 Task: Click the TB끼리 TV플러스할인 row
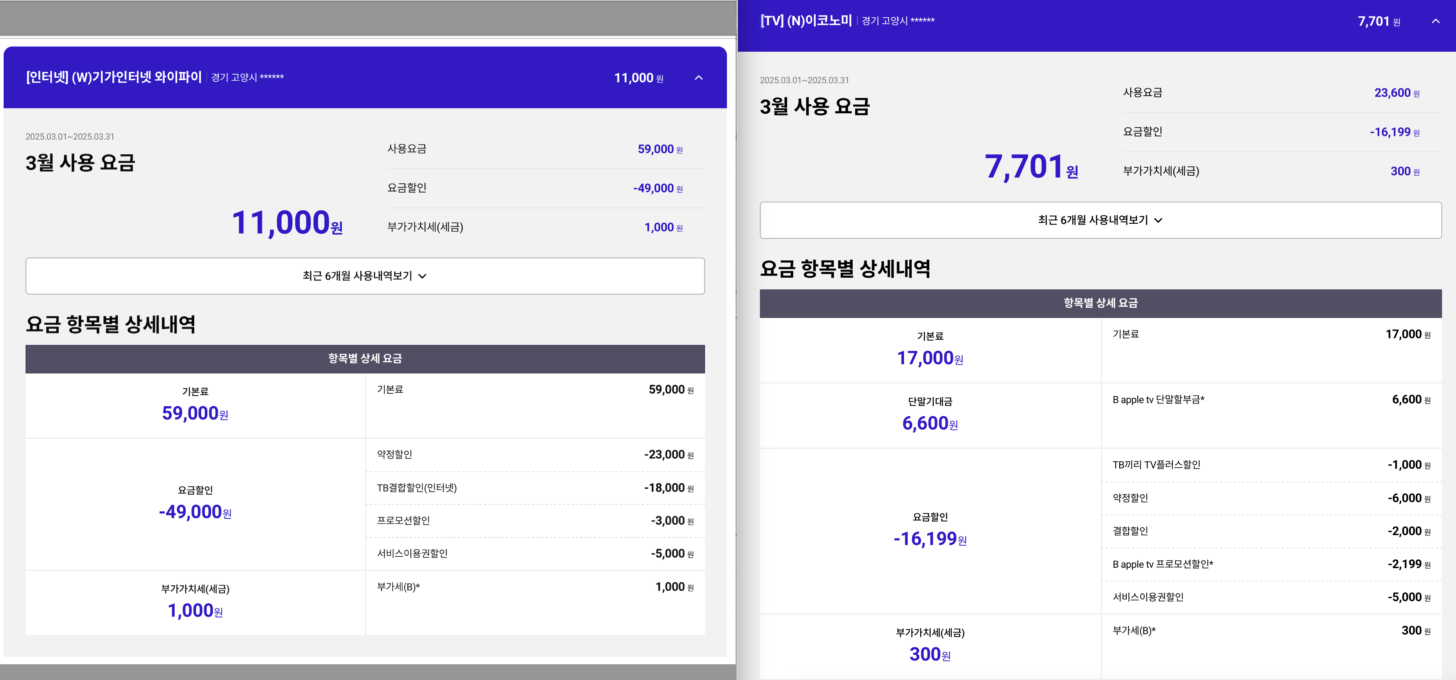1272,465
